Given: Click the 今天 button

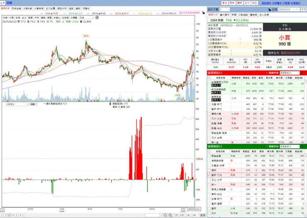Looking at the screenshot, I should point(304,10).
